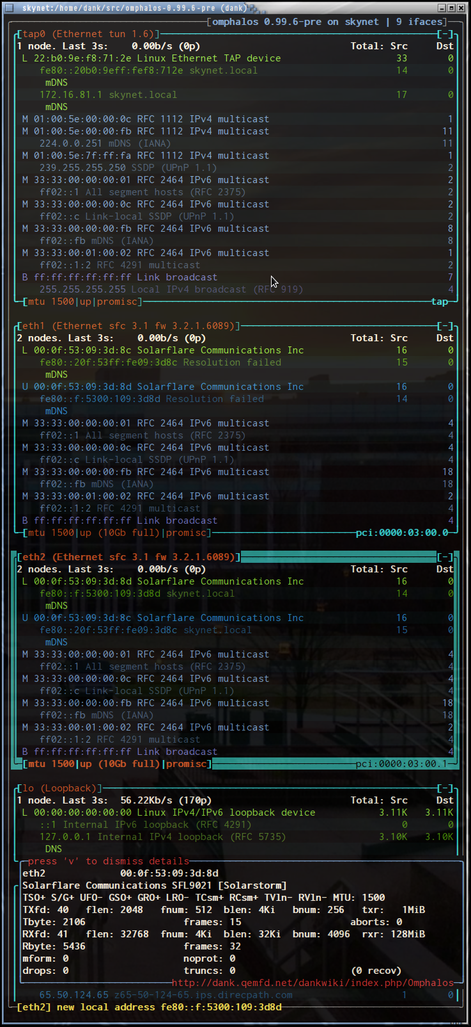
Task: Minimize the omphalos terminal window
Action: 442,8
